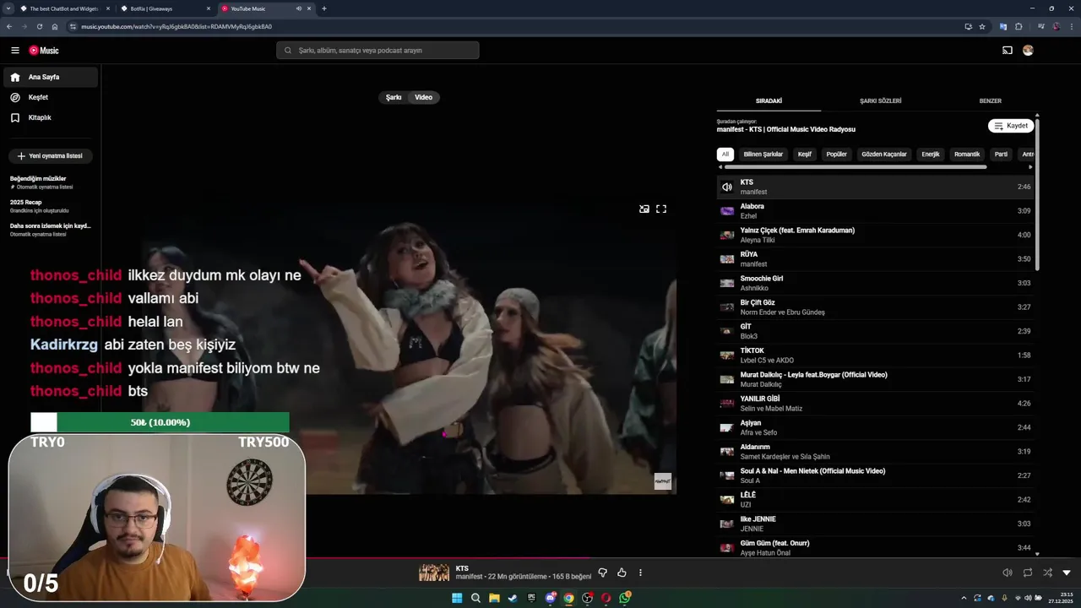Viewport: 1081px width, 608px height.
Task: Close the BotRix Giveaways tab
Action: 209,8
